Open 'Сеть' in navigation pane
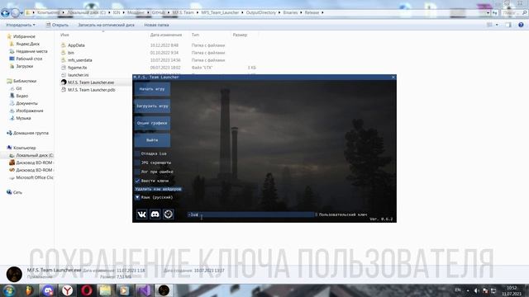 (17, 192)
